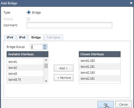Click the Bridge type icon
Viewport: 134px width, 108px height.
(29, 12)
